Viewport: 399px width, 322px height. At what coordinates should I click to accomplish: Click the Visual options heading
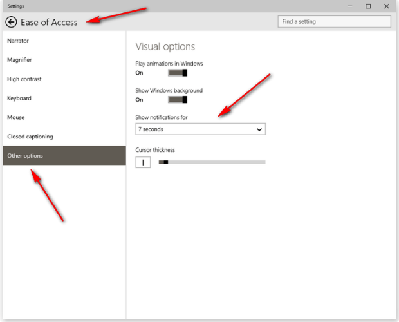165,47
